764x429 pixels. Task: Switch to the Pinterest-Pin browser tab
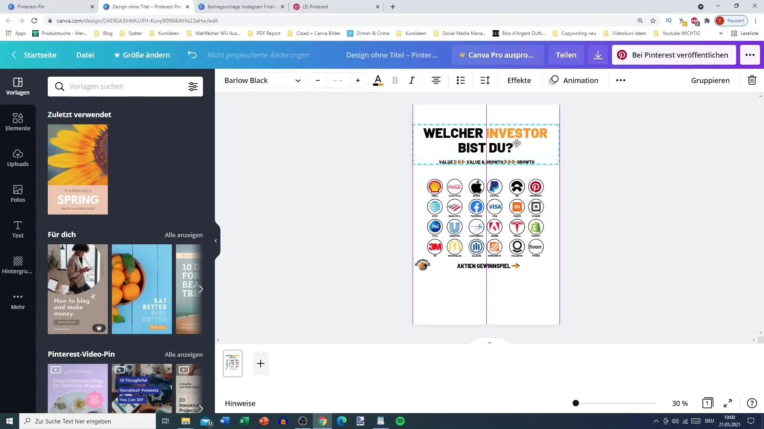[x=49, y=7]
